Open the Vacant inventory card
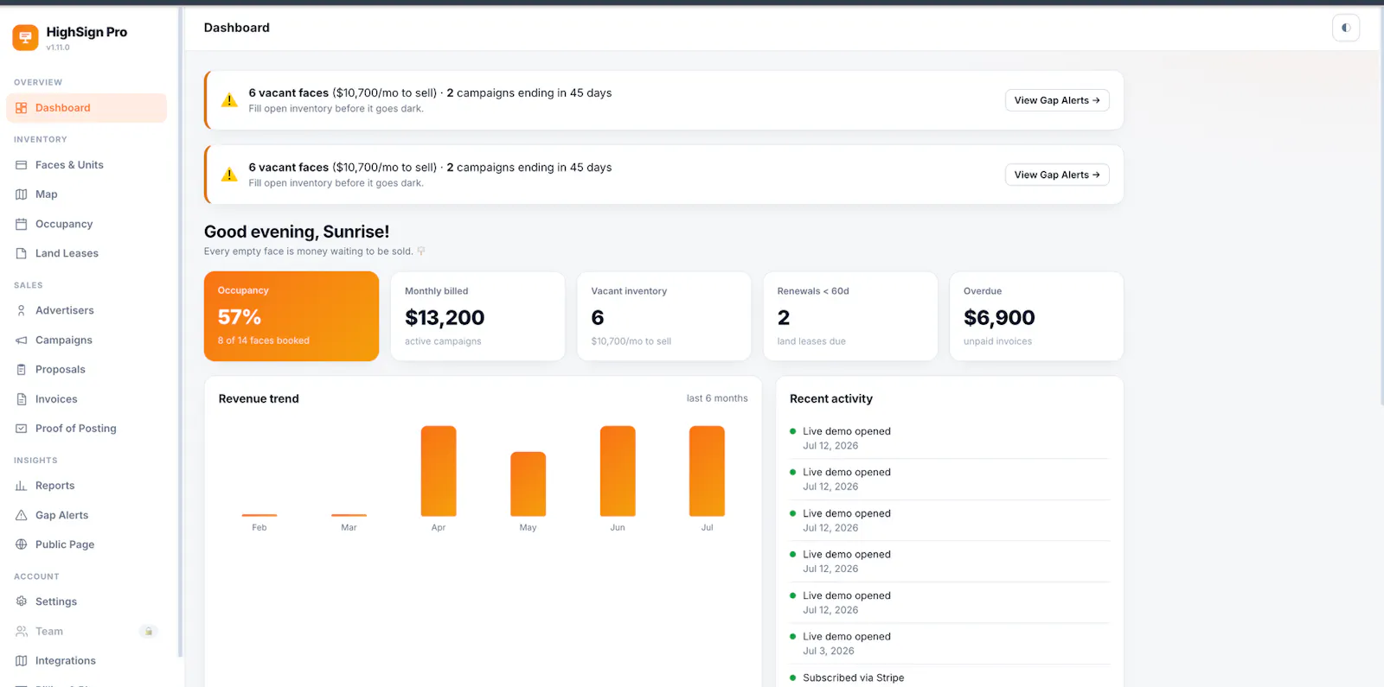This screenshot has width=1384, height=687. 664,316
